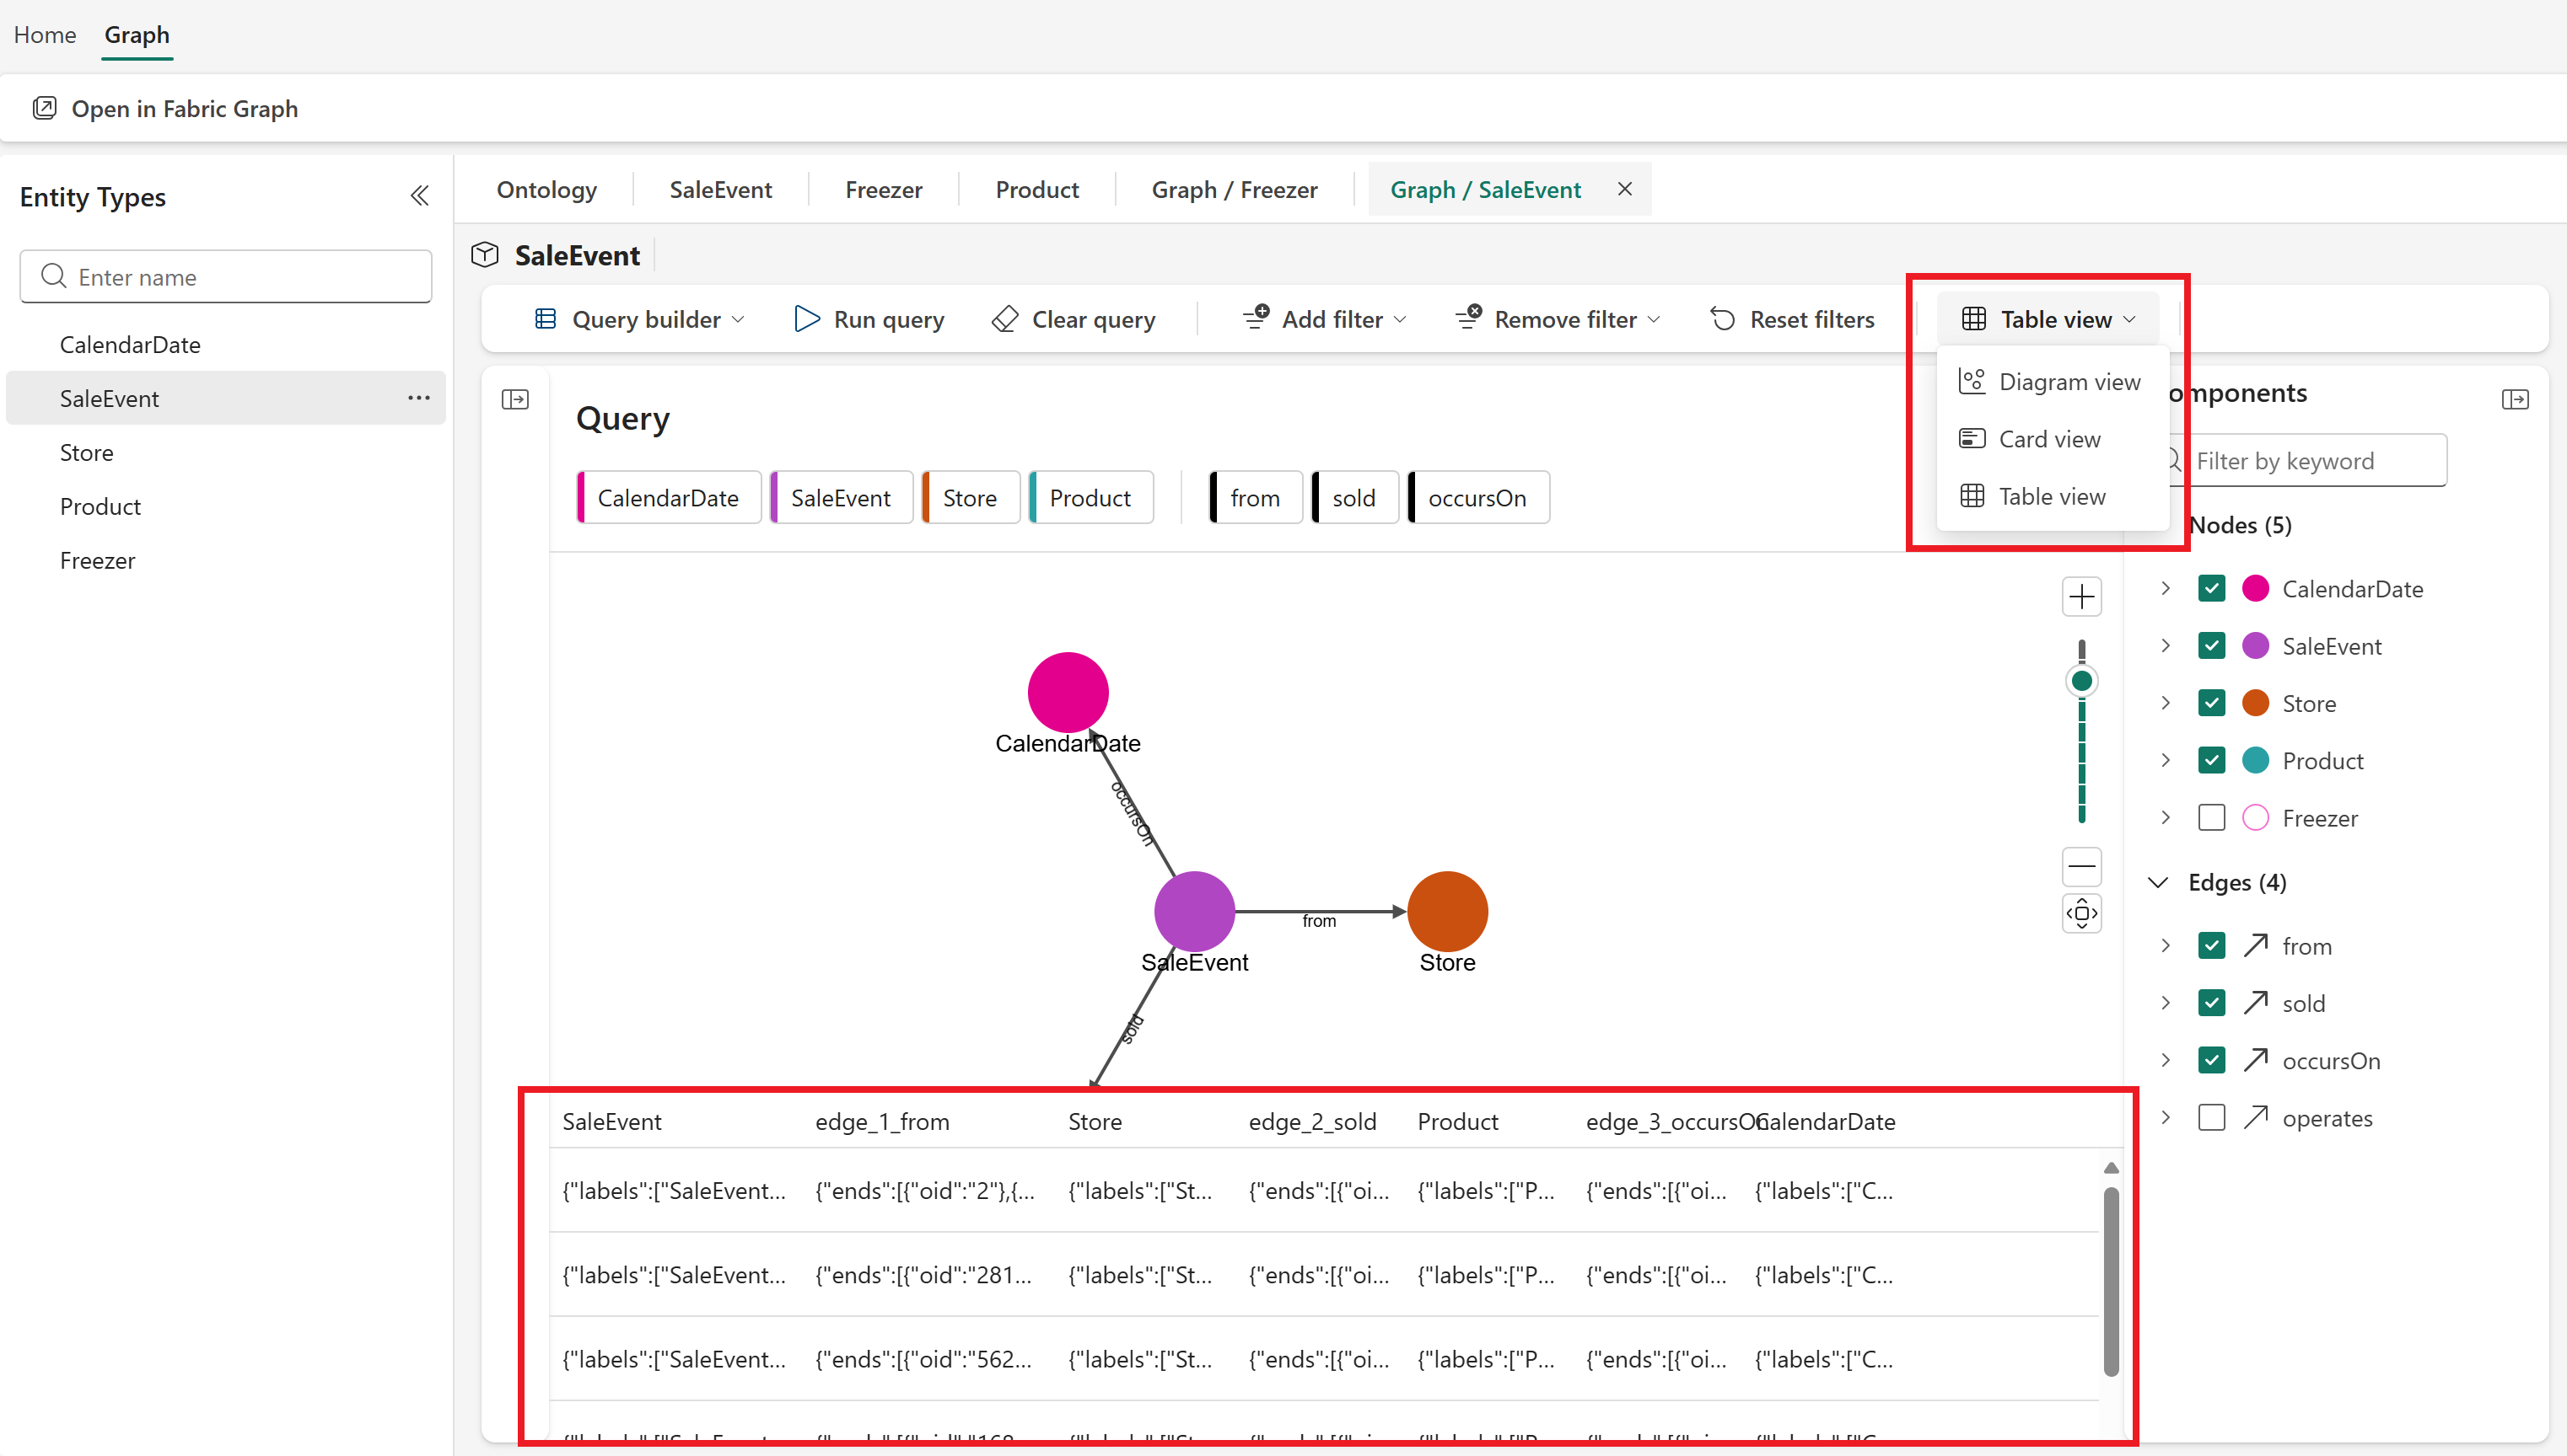Click the graph zoom slider handle
2567x1456 pixels.
coord(2081,681)
